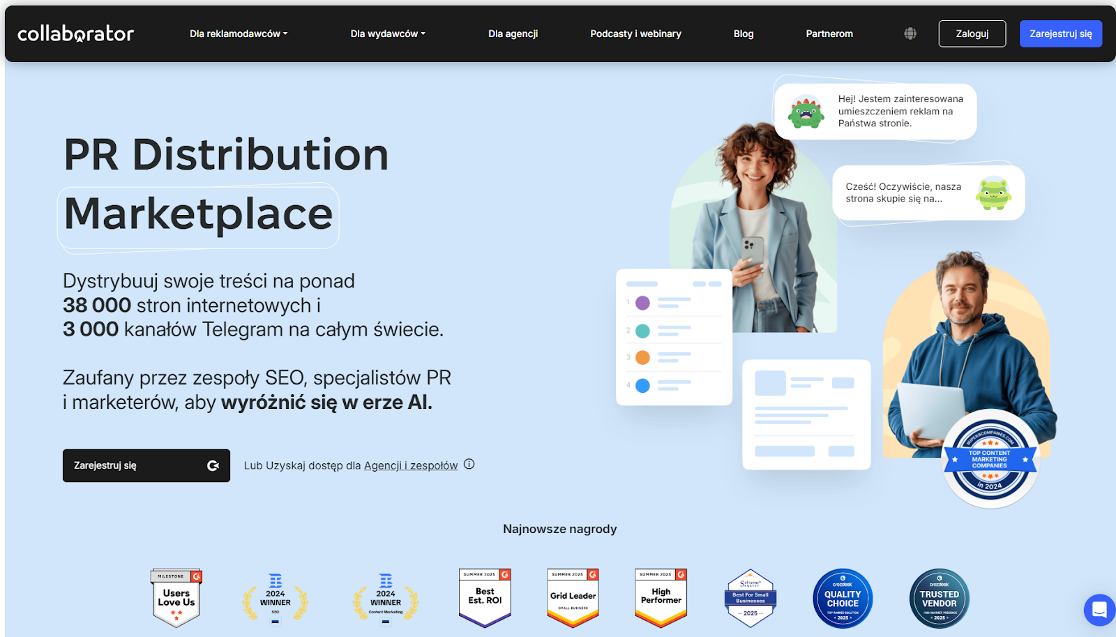Click Zaloguj to sign in

(x=972, y=33)
